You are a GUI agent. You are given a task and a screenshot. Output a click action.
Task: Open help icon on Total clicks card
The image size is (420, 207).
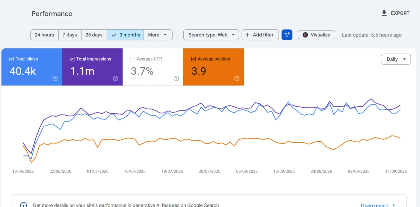click(x=55, y=78)
